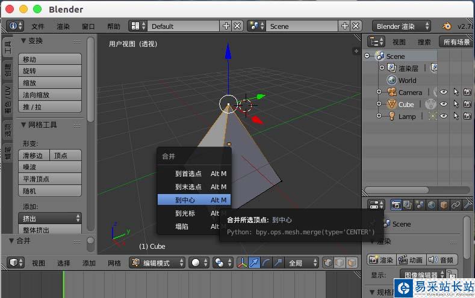
Task: Add a new scene with plus
Action: point(345,26)
